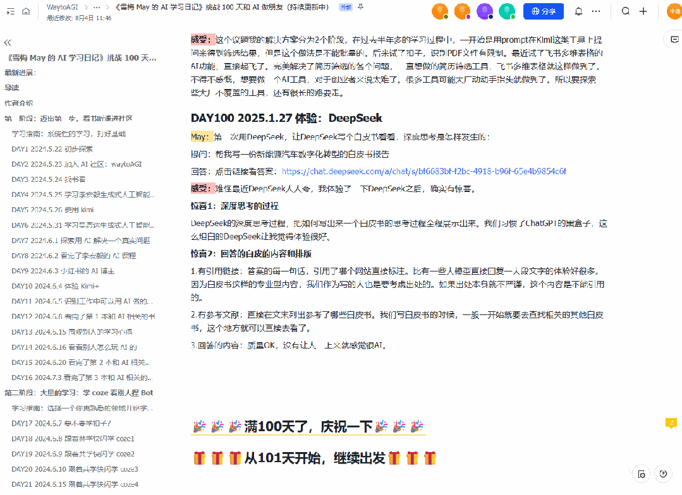Open DAY1 初步探索 outline entry
Image resolution: width=682 pixels, height=495 pixels.
click(x=52, y=149)
